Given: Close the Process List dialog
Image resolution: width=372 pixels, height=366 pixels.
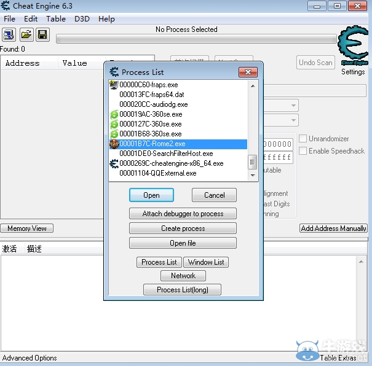Looking at the screenshot, I should [x=248, y=72].
